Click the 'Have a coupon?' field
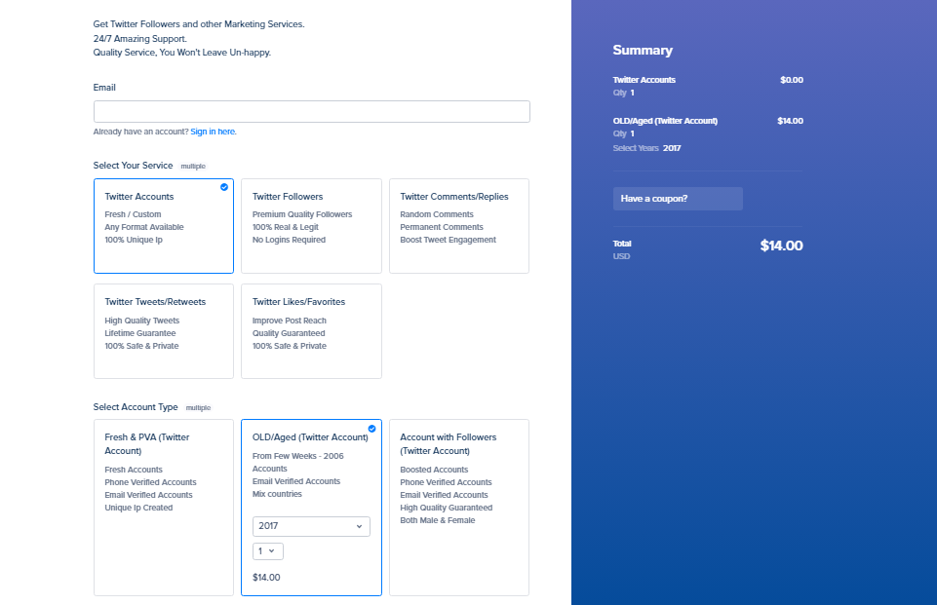Viewport: 937px width, 605px height. pyautogui.click(x=678, y=199)
